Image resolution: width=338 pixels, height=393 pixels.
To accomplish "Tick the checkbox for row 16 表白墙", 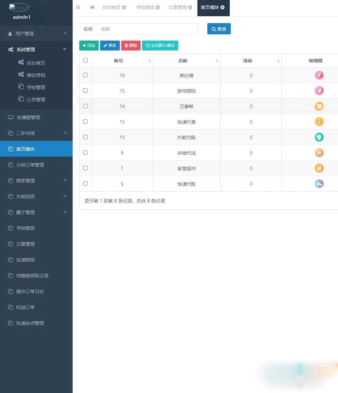I will pos(85,75).
